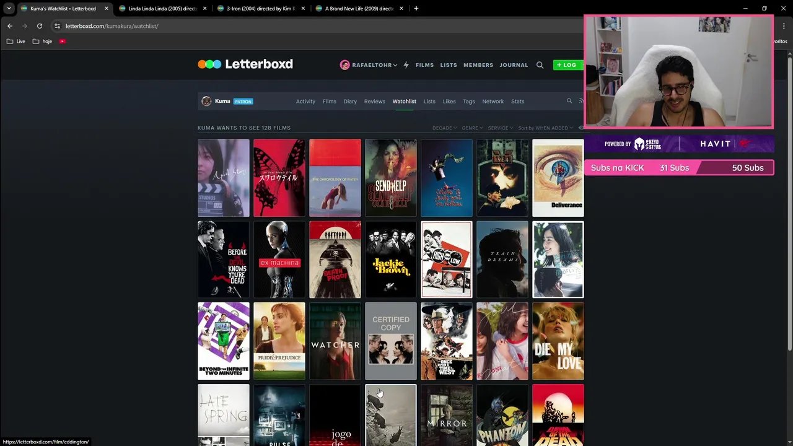Viewport: 793px width, 446px height.
Task: Open JOURNAL in main navigation
Action: (x=514, y=65)
